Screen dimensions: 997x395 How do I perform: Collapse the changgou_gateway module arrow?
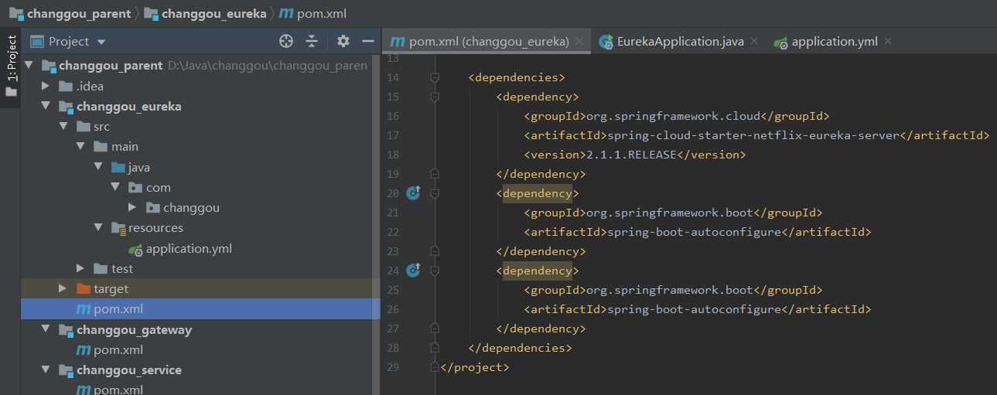[46, 329]
